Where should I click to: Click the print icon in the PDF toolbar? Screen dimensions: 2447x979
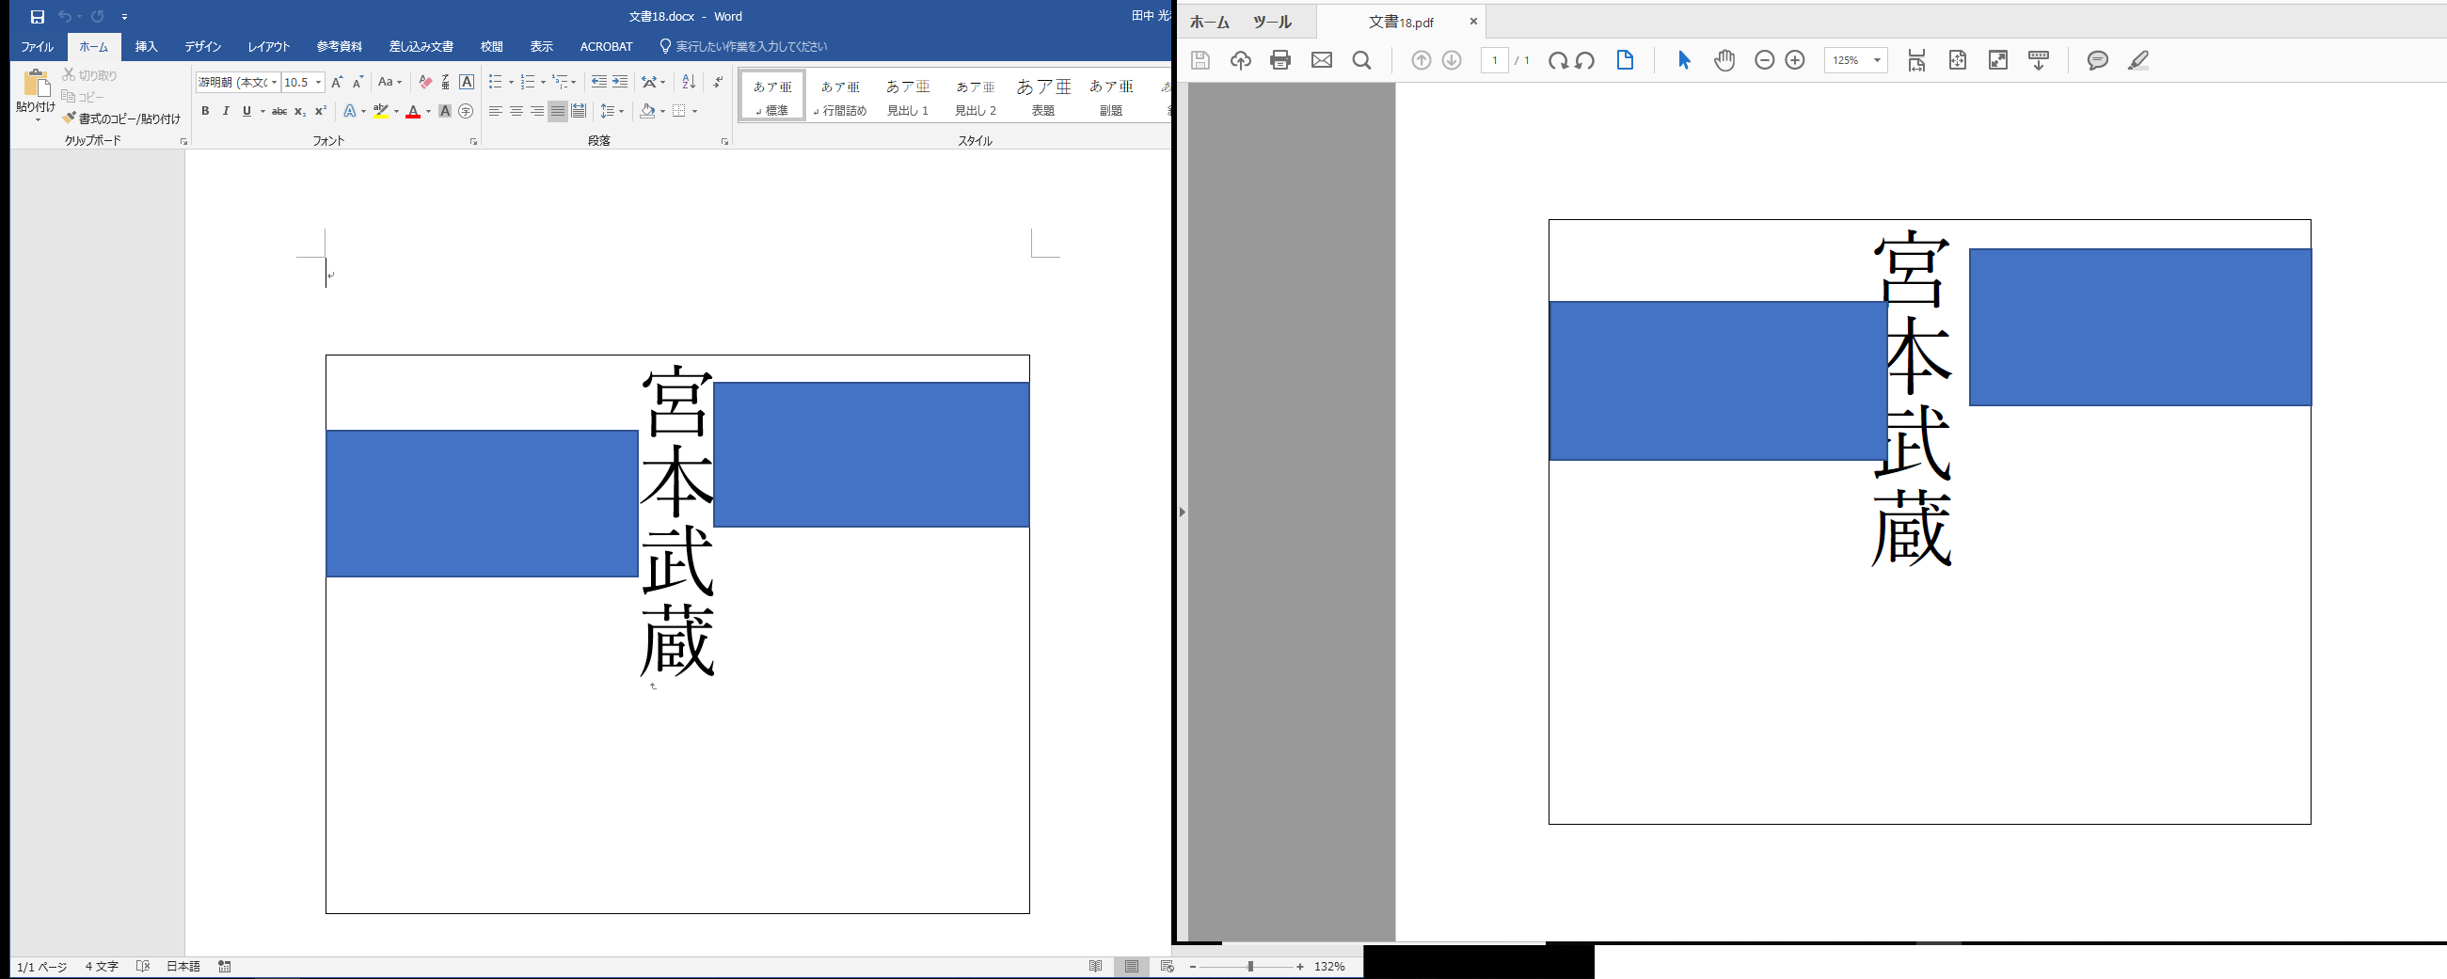click(1279, 61)
